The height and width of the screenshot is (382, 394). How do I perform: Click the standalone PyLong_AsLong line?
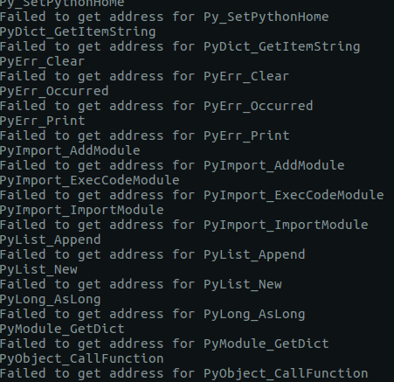point(51,299)
